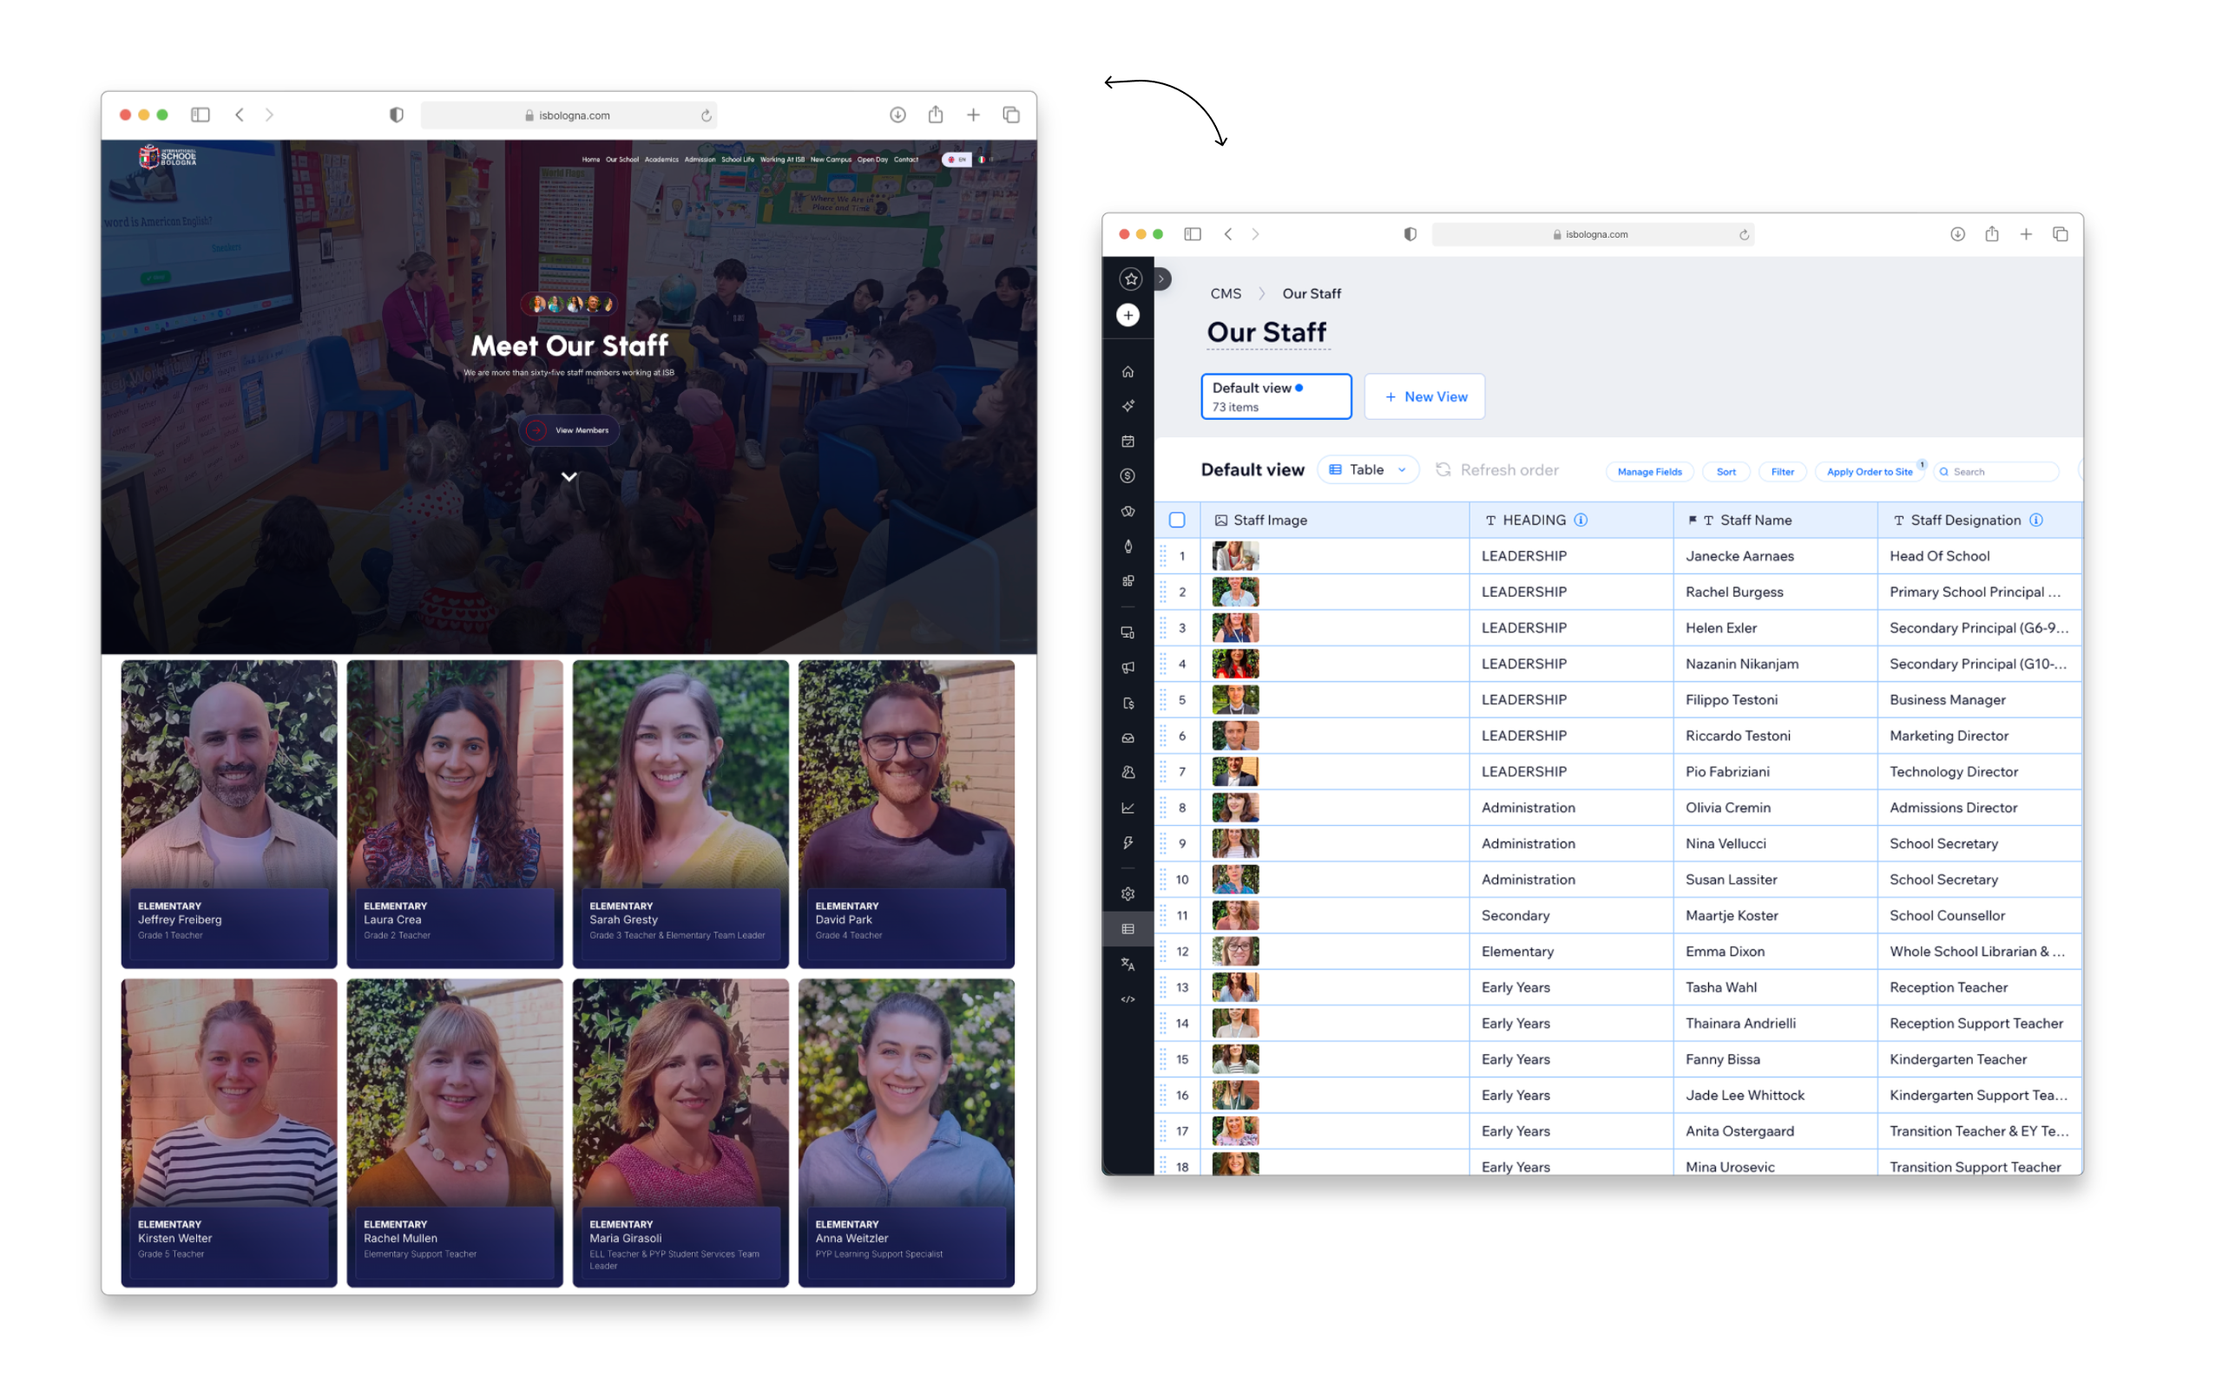Open the Home icon in CMS sidebar
The image size is (2222, 1388).
[x=1127, y=372]
